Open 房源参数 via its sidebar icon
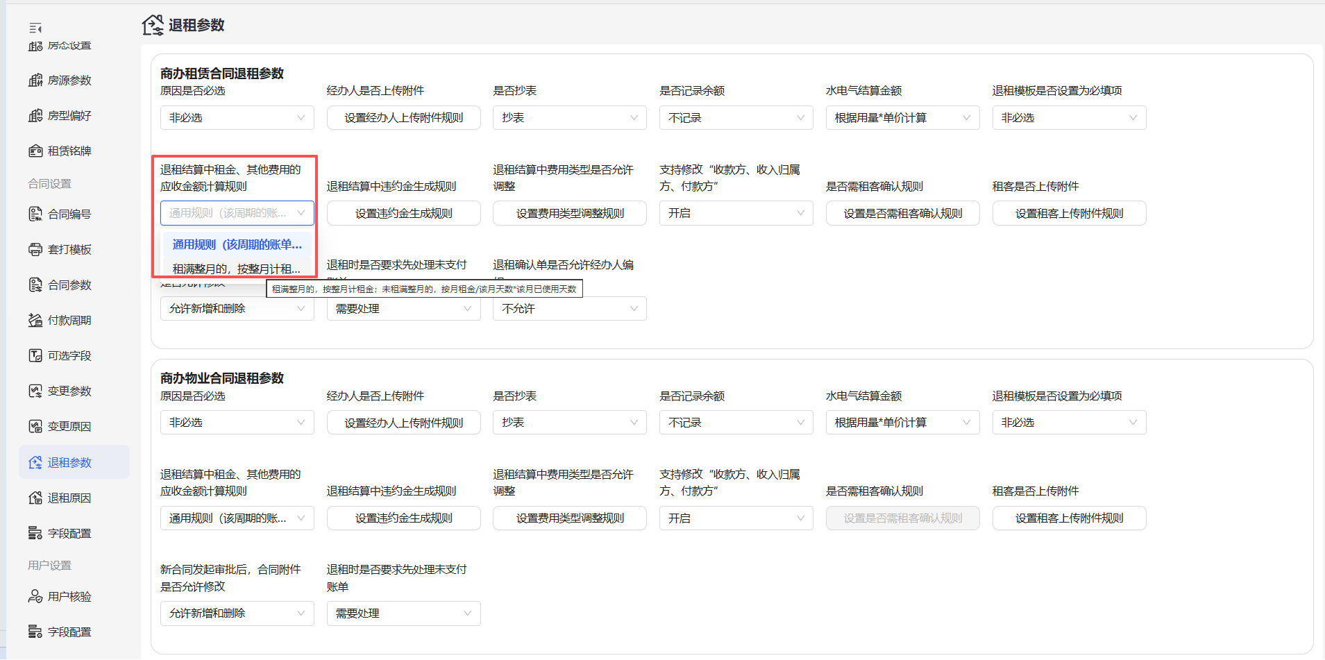The height and width of the screenshot is (660, 1325). (x=35, y=81)
